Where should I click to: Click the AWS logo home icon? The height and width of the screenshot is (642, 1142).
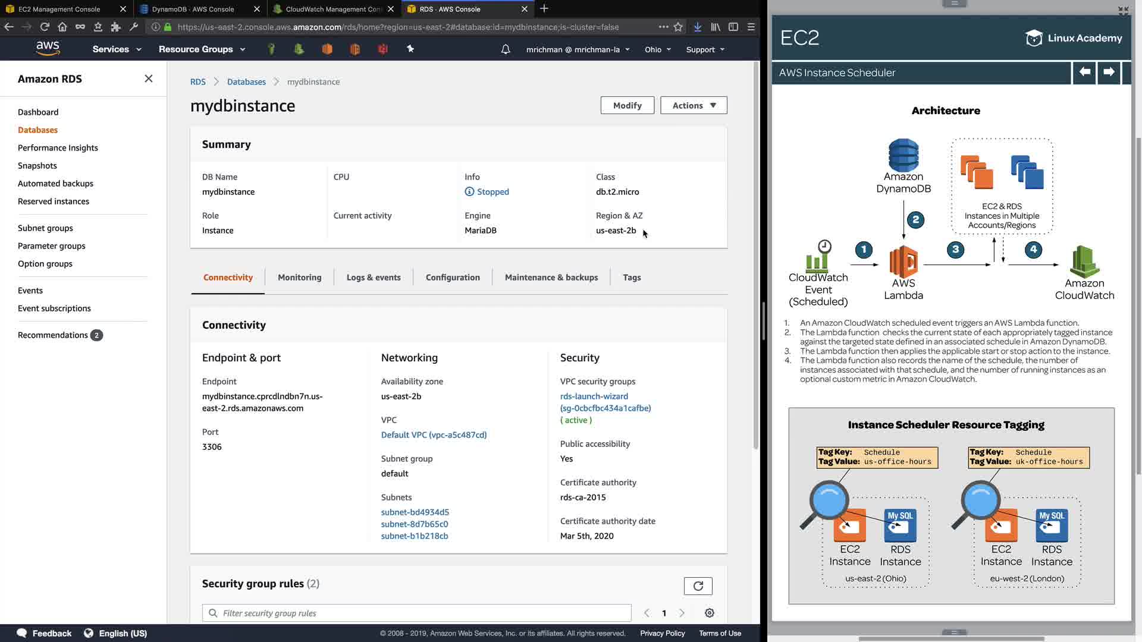[x=48, y=49]
